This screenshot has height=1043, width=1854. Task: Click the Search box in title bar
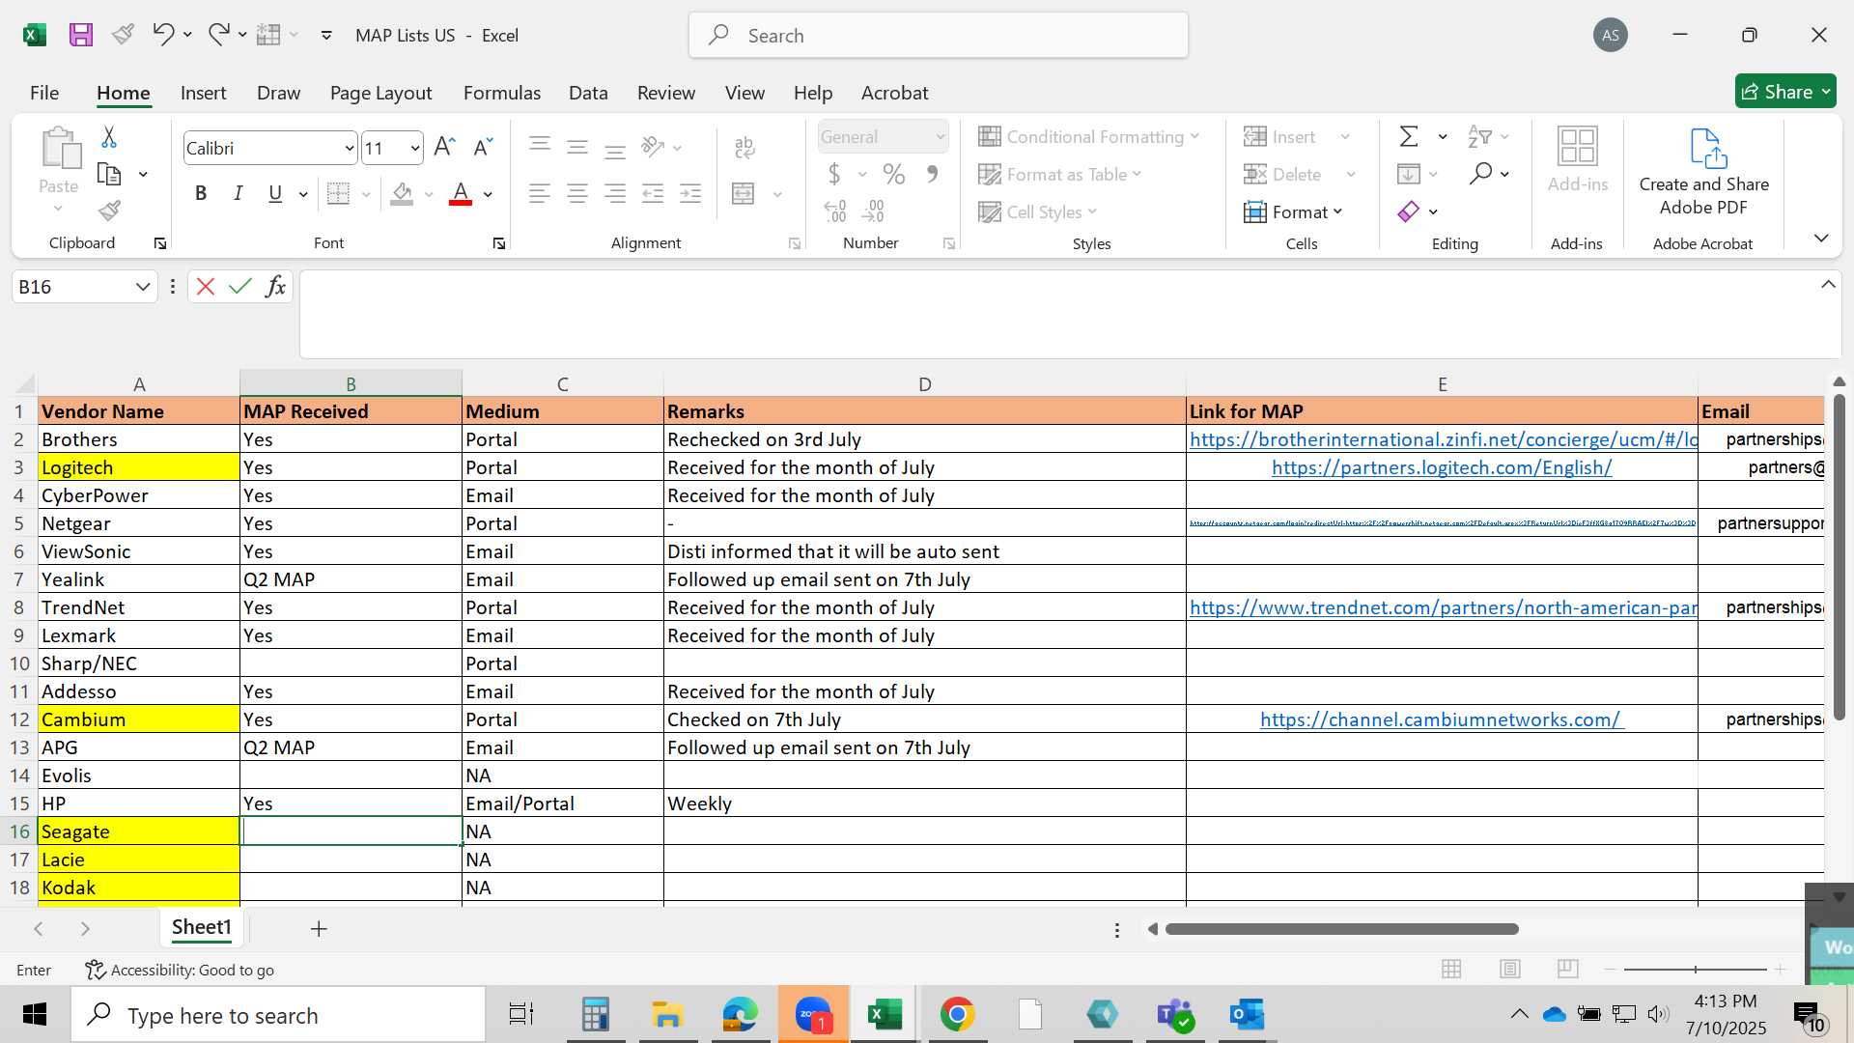[938, 36]
